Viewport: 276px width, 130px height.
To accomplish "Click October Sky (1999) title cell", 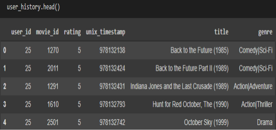I will (x=206, y=122).
